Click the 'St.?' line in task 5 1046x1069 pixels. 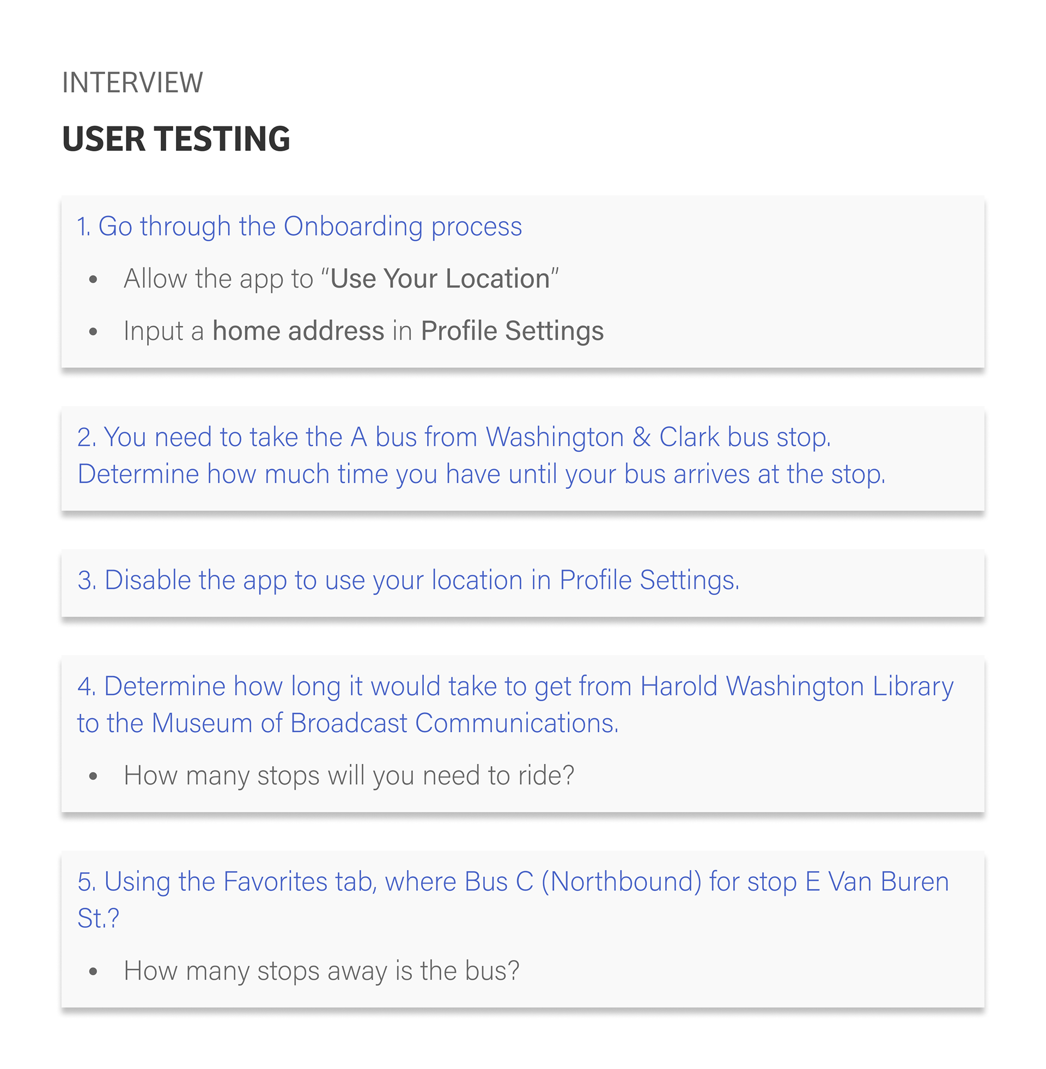point(99,919)
